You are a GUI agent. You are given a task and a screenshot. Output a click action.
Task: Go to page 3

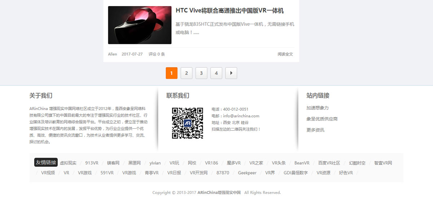point(201,73)
